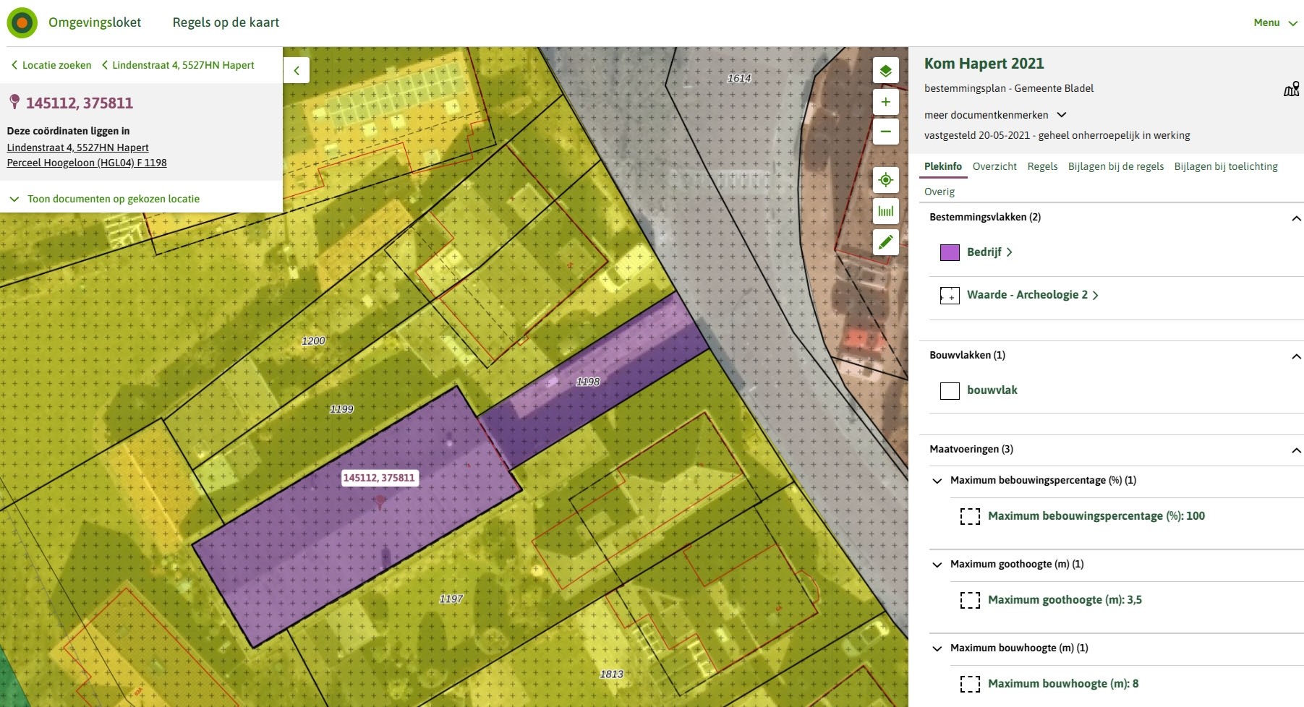Click the Omgevingsloket logo
Image resolution: width=1304 pixels, height=707 pixels.
(x=22, y=23)
